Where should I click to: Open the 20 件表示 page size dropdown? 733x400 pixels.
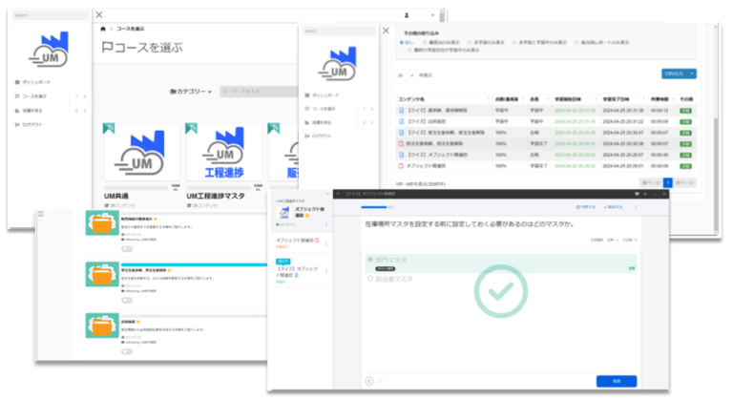pos(406,75)
